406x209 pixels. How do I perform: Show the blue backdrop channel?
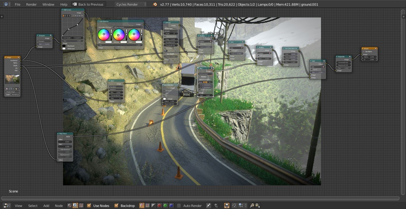click(x=171, y=205)
